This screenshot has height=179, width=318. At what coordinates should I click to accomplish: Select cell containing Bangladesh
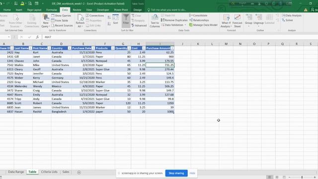tap(61, 111)
